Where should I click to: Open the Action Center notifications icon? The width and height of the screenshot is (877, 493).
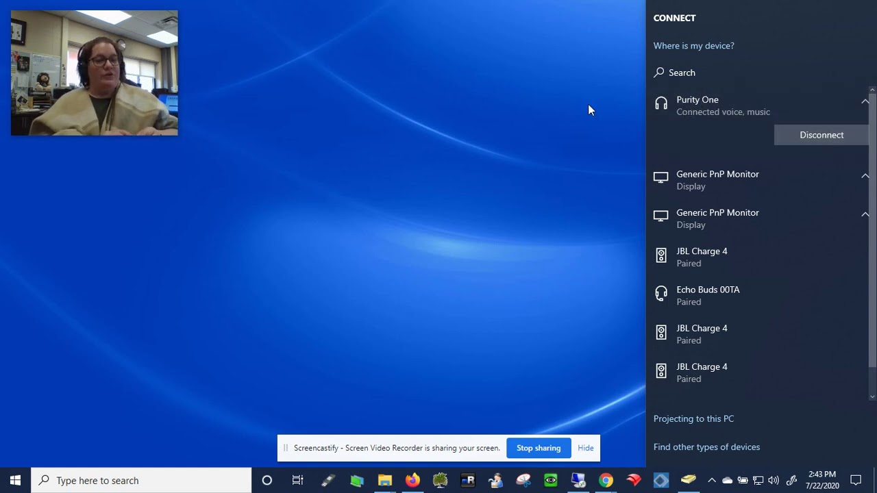(x=856, y=480)
